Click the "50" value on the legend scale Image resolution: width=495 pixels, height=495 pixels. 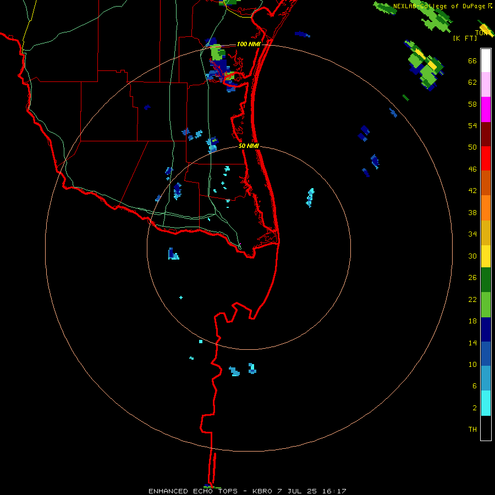click(x=472, y=147)
